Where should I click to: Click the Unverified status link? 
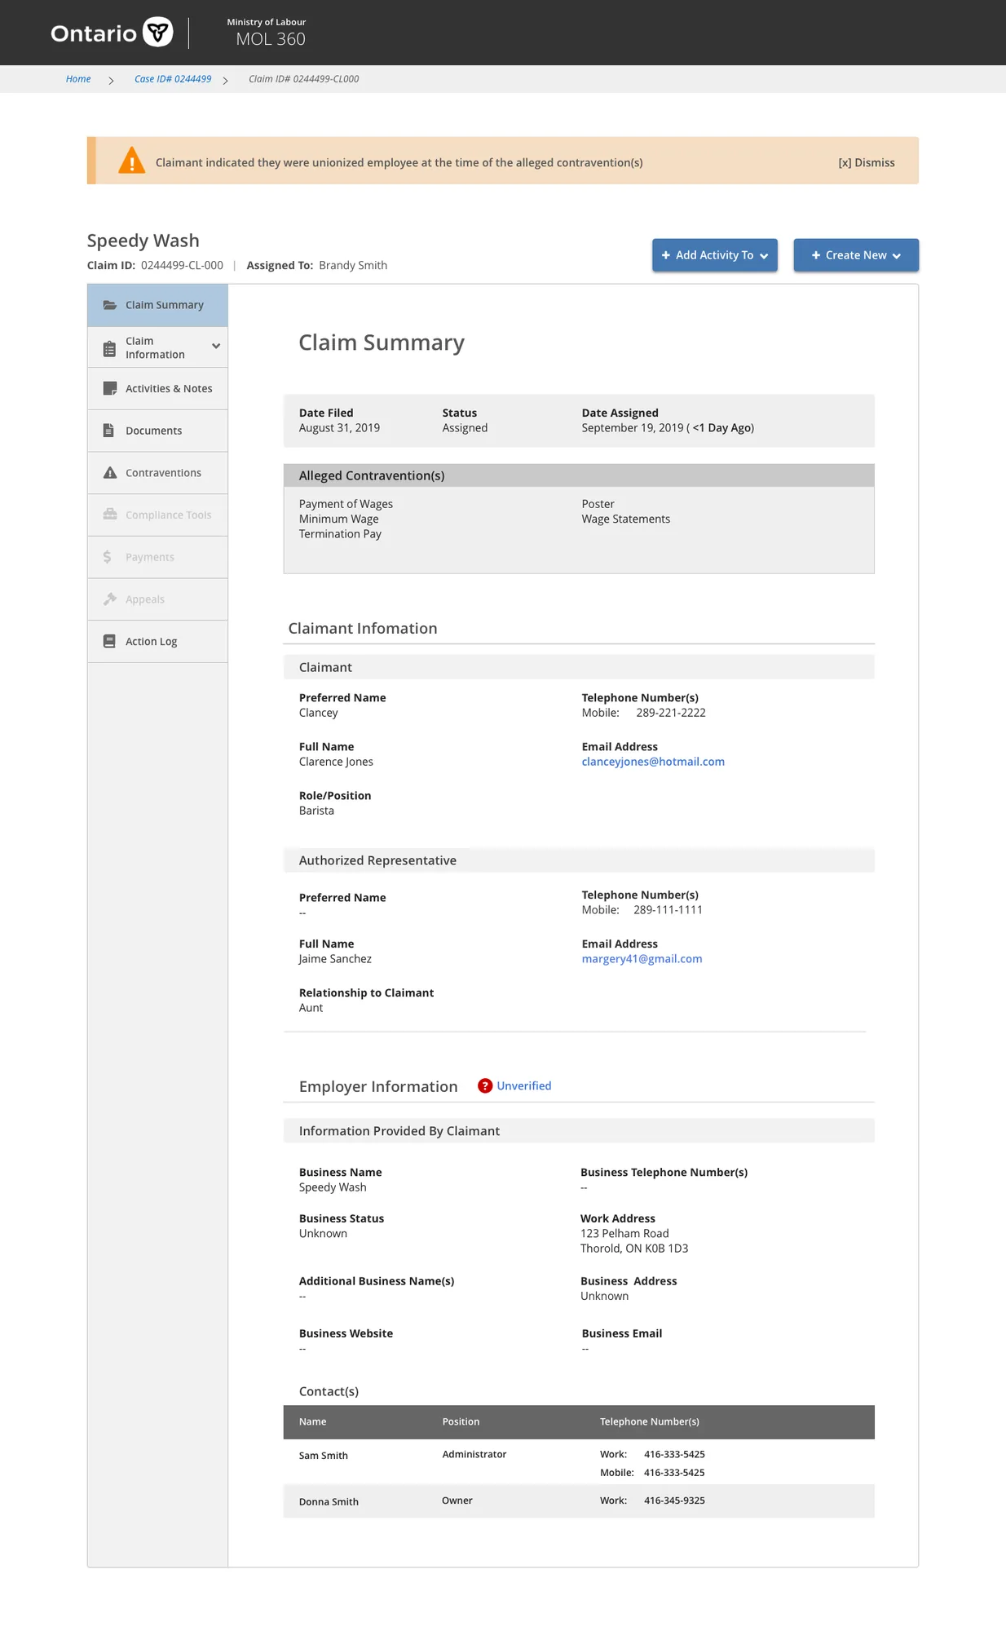pos(524,1085)
